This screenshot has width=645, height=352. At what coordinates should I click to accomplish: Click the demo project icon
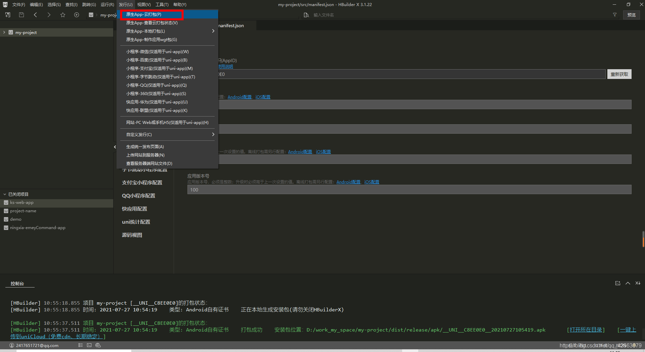coord(6,219)
